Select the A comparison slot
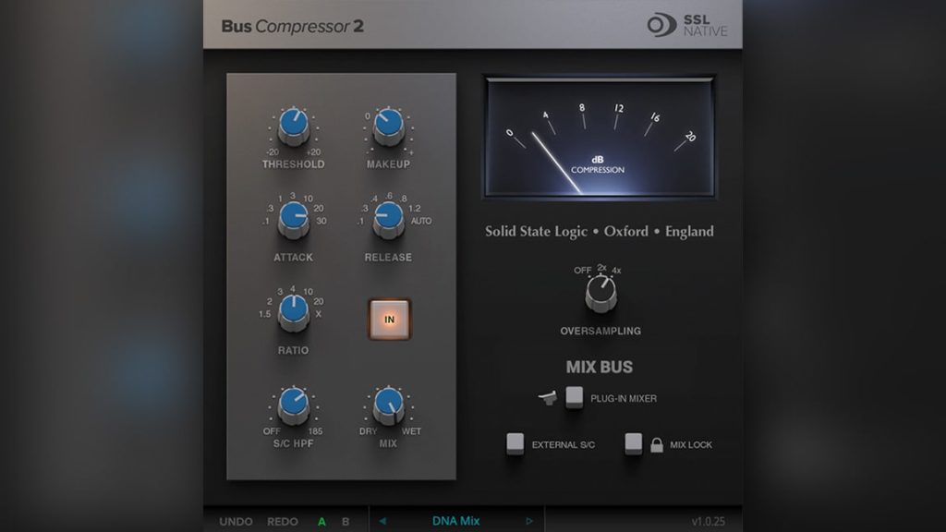 [x=321, y=520]
